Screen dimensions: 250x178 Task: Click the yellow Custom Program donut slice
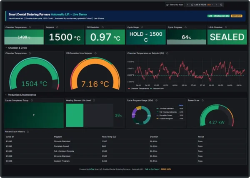tap(139, 108)
